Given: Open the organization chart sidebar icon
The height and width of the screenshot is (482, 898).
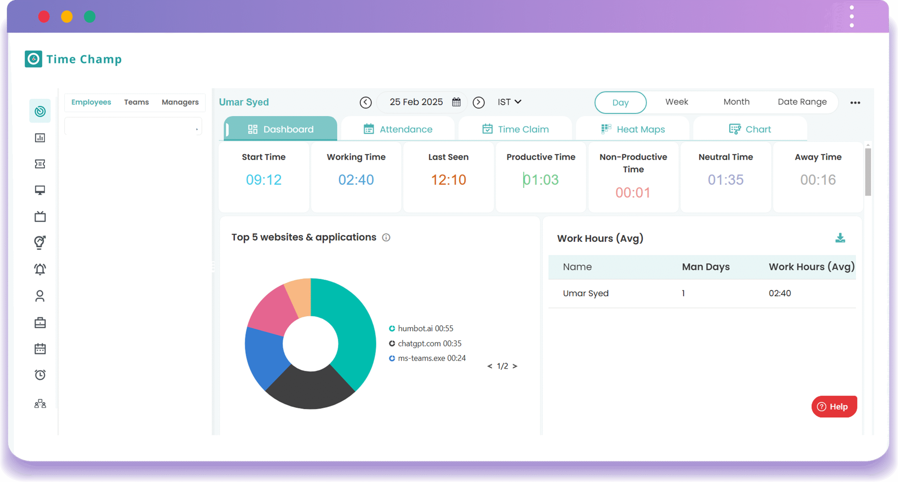Looking at the screenshot, I should pos(40,404).
